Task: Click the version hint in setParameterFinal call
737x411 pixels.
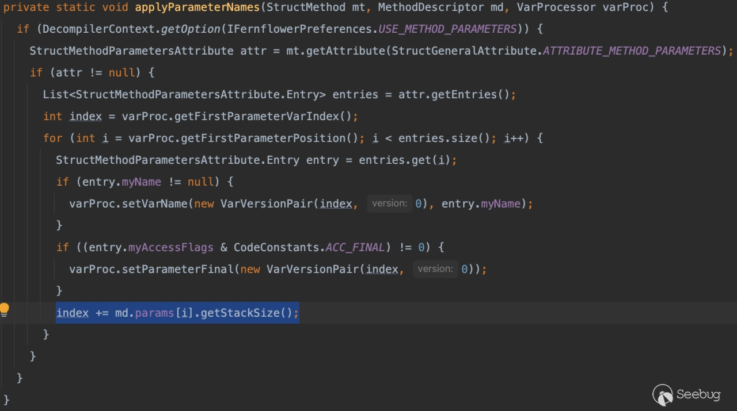Action: [x=435, y=269]
